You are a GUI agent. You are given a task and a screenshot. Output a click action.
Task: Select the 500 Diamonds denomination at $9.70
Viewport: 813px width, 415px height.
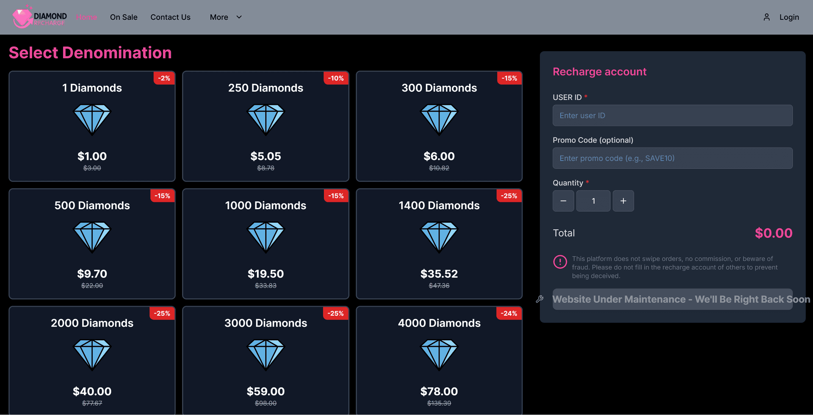[x=92, y=244]
